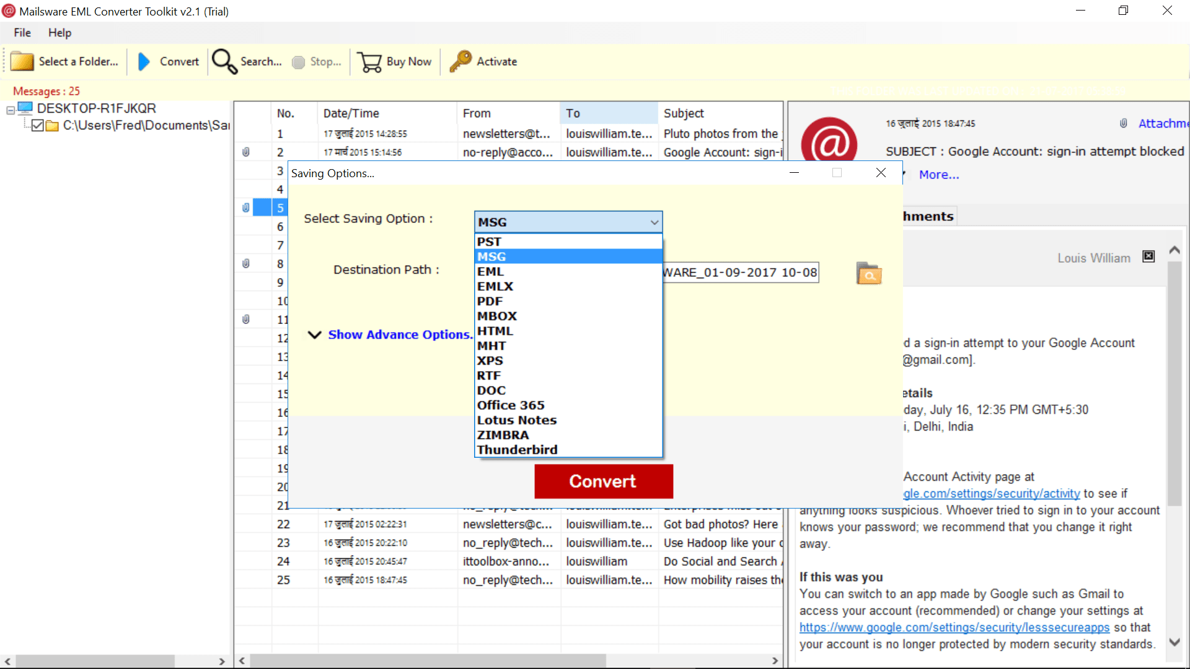The height and width of the screenshot is (669, 1190).
Task: Click the attachment paperclip on message 2
Action: pos(246,152)
